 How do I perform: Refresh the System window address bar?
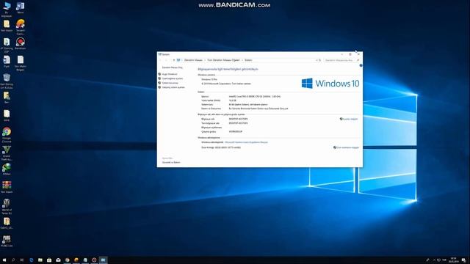(x=320, y=60)
